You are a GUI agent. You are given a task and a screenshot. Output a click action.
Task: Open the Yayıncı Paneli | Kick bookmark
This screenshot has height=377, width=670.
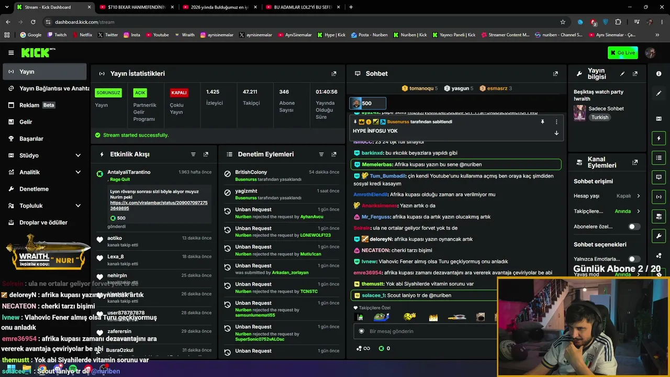454,35
